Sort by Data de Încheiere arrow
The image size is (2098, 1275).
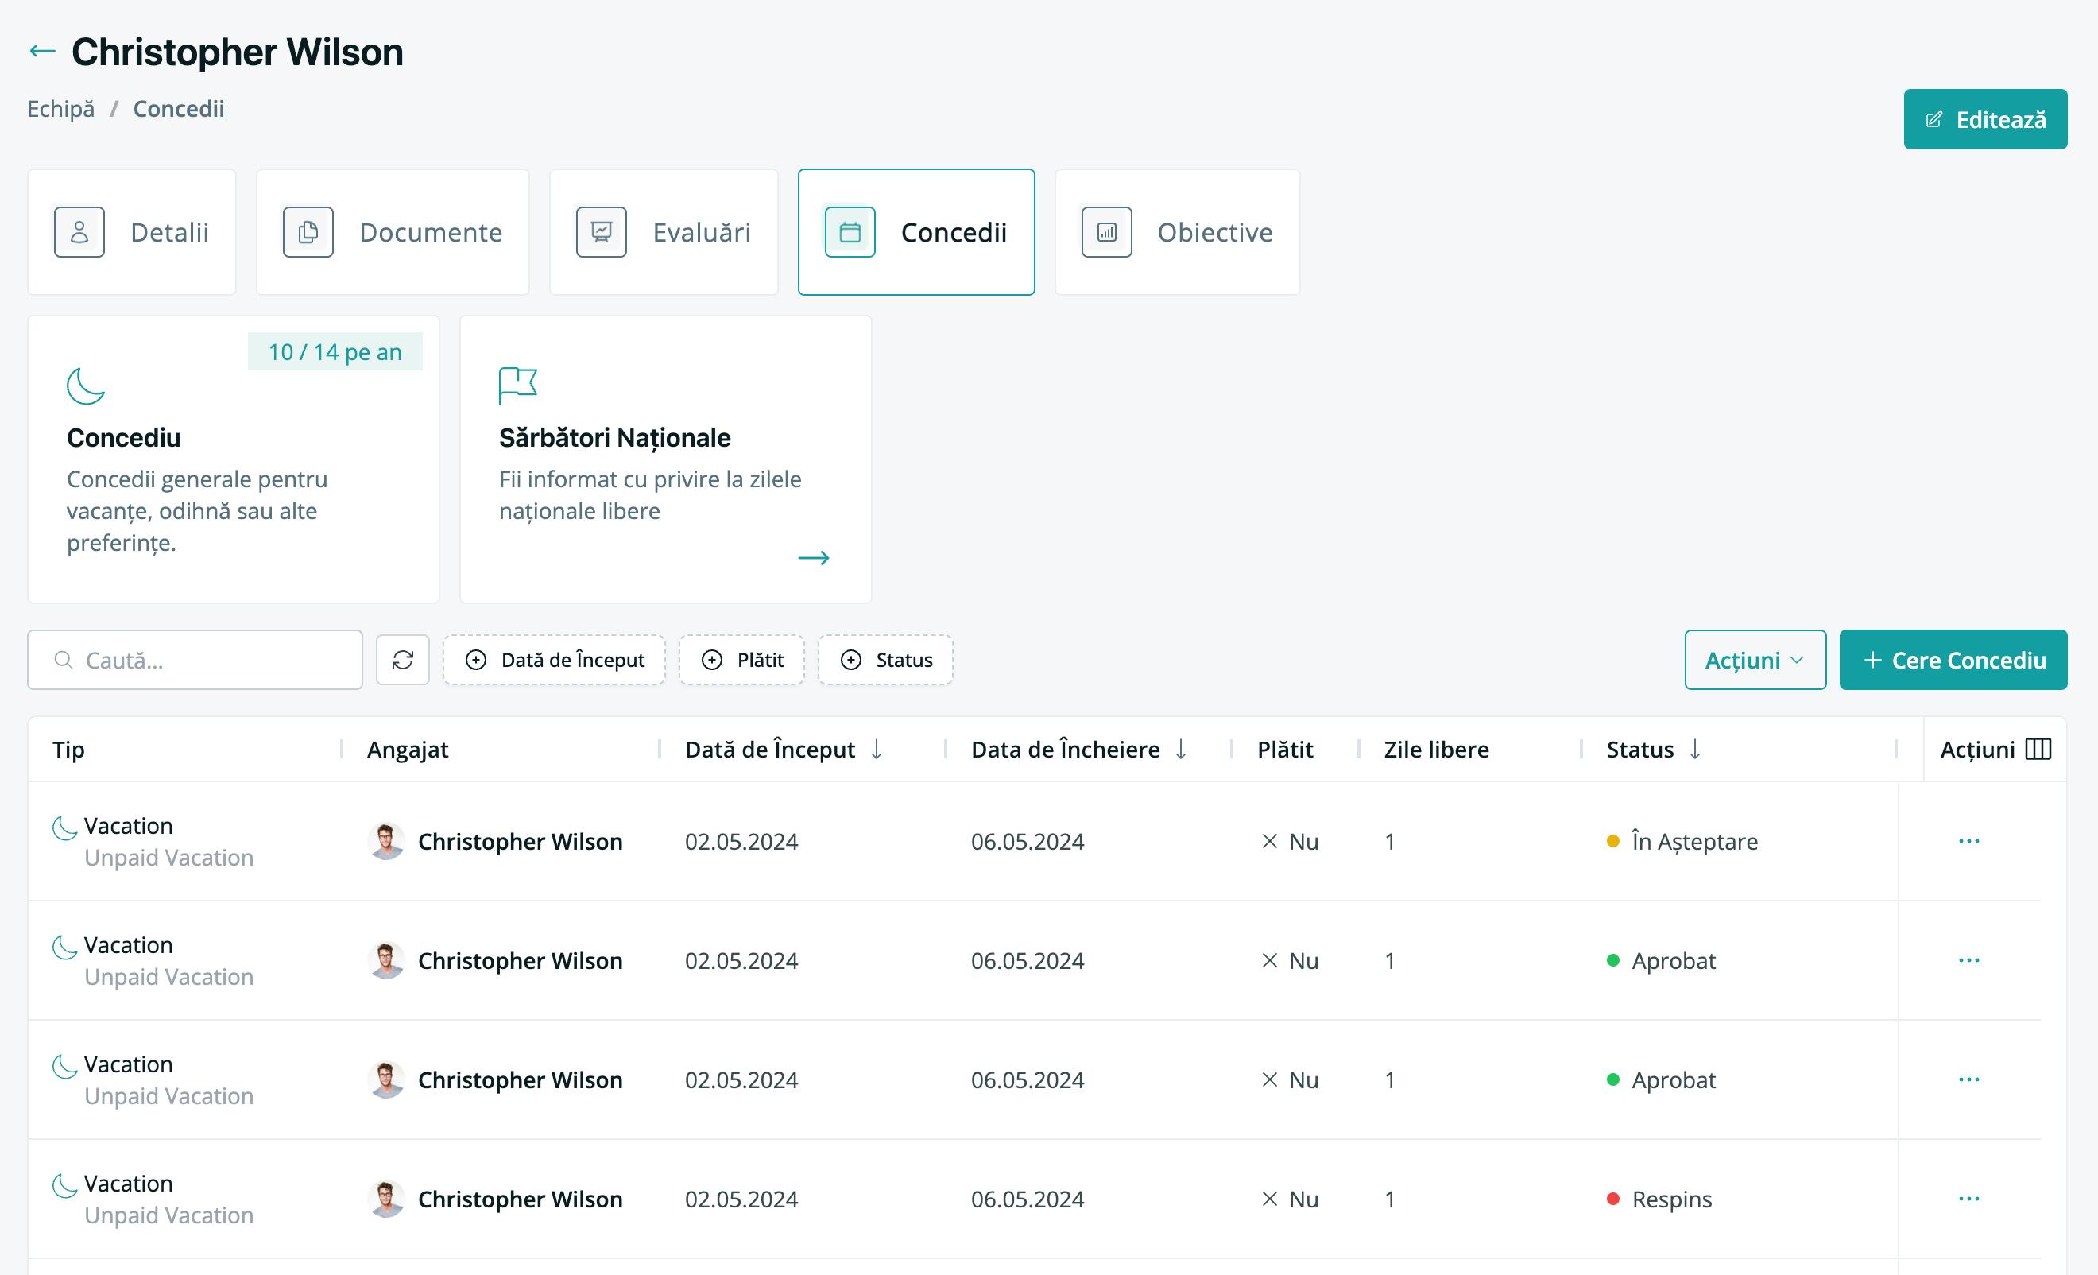[x=1181, y=750]
